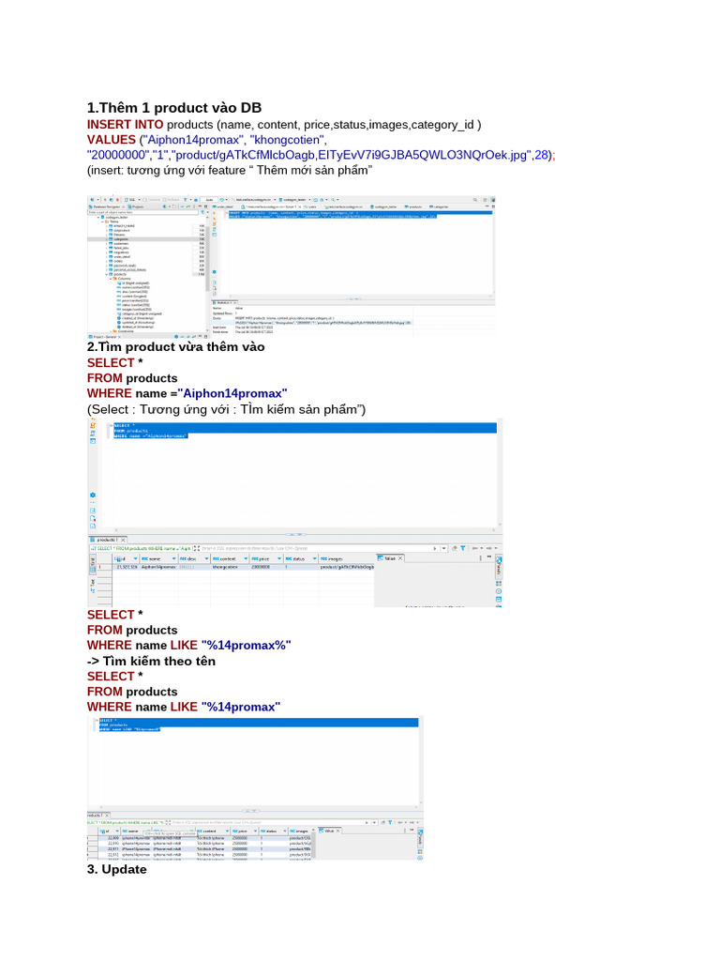Click the 'Aiphon14promax' cell in result row 1
720x961 pixels.
(x=157, y=567)
